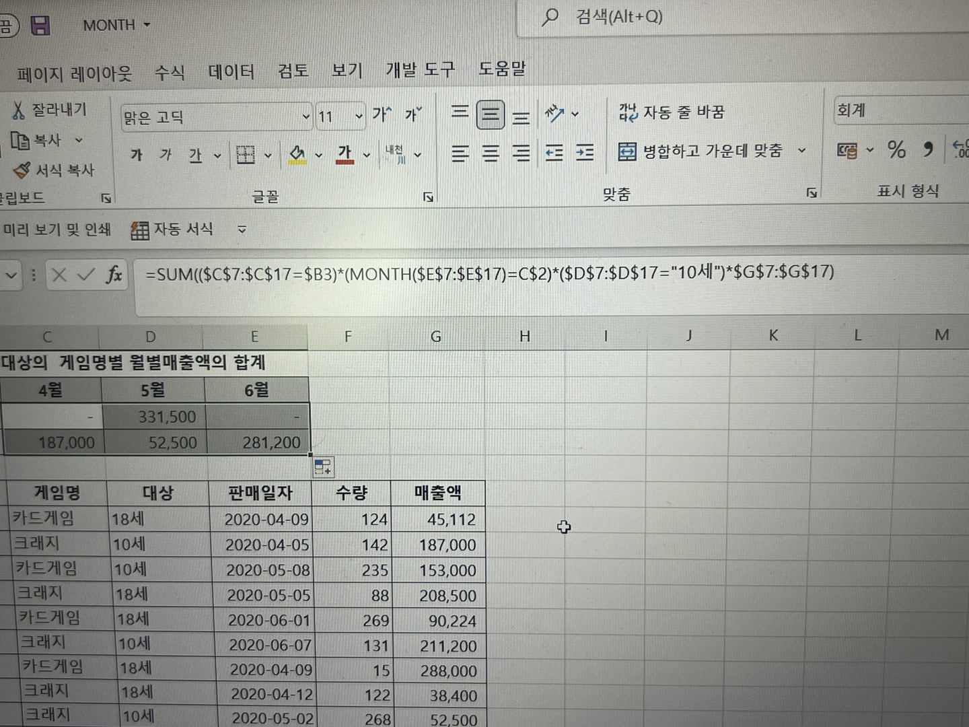The height and width of the screenshot is (727, 969).
Task: Click the increase indent icon
Action: (x=585, y=153)
